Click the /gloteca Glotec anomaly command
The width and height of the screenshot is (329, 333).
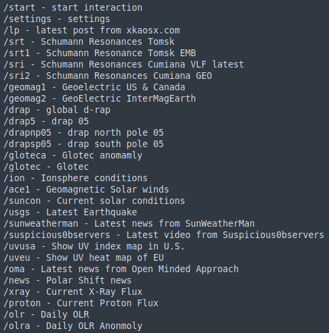coord(73,156)
